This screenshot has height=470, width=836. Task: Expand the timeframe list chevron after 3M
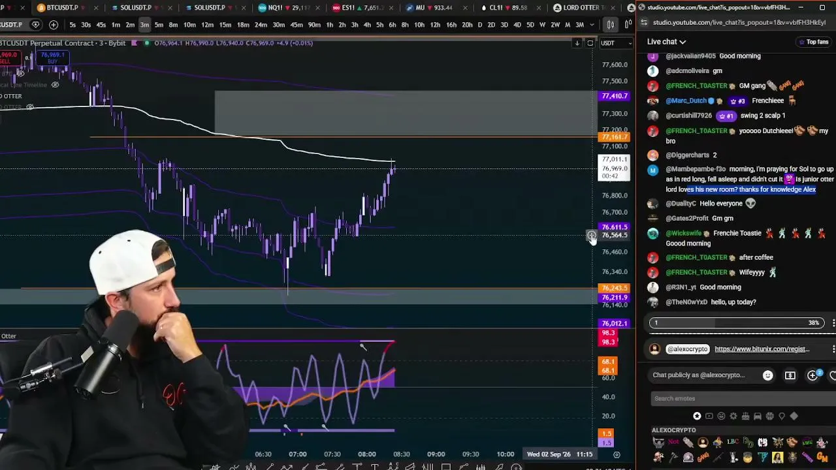[x=591, y=25]
